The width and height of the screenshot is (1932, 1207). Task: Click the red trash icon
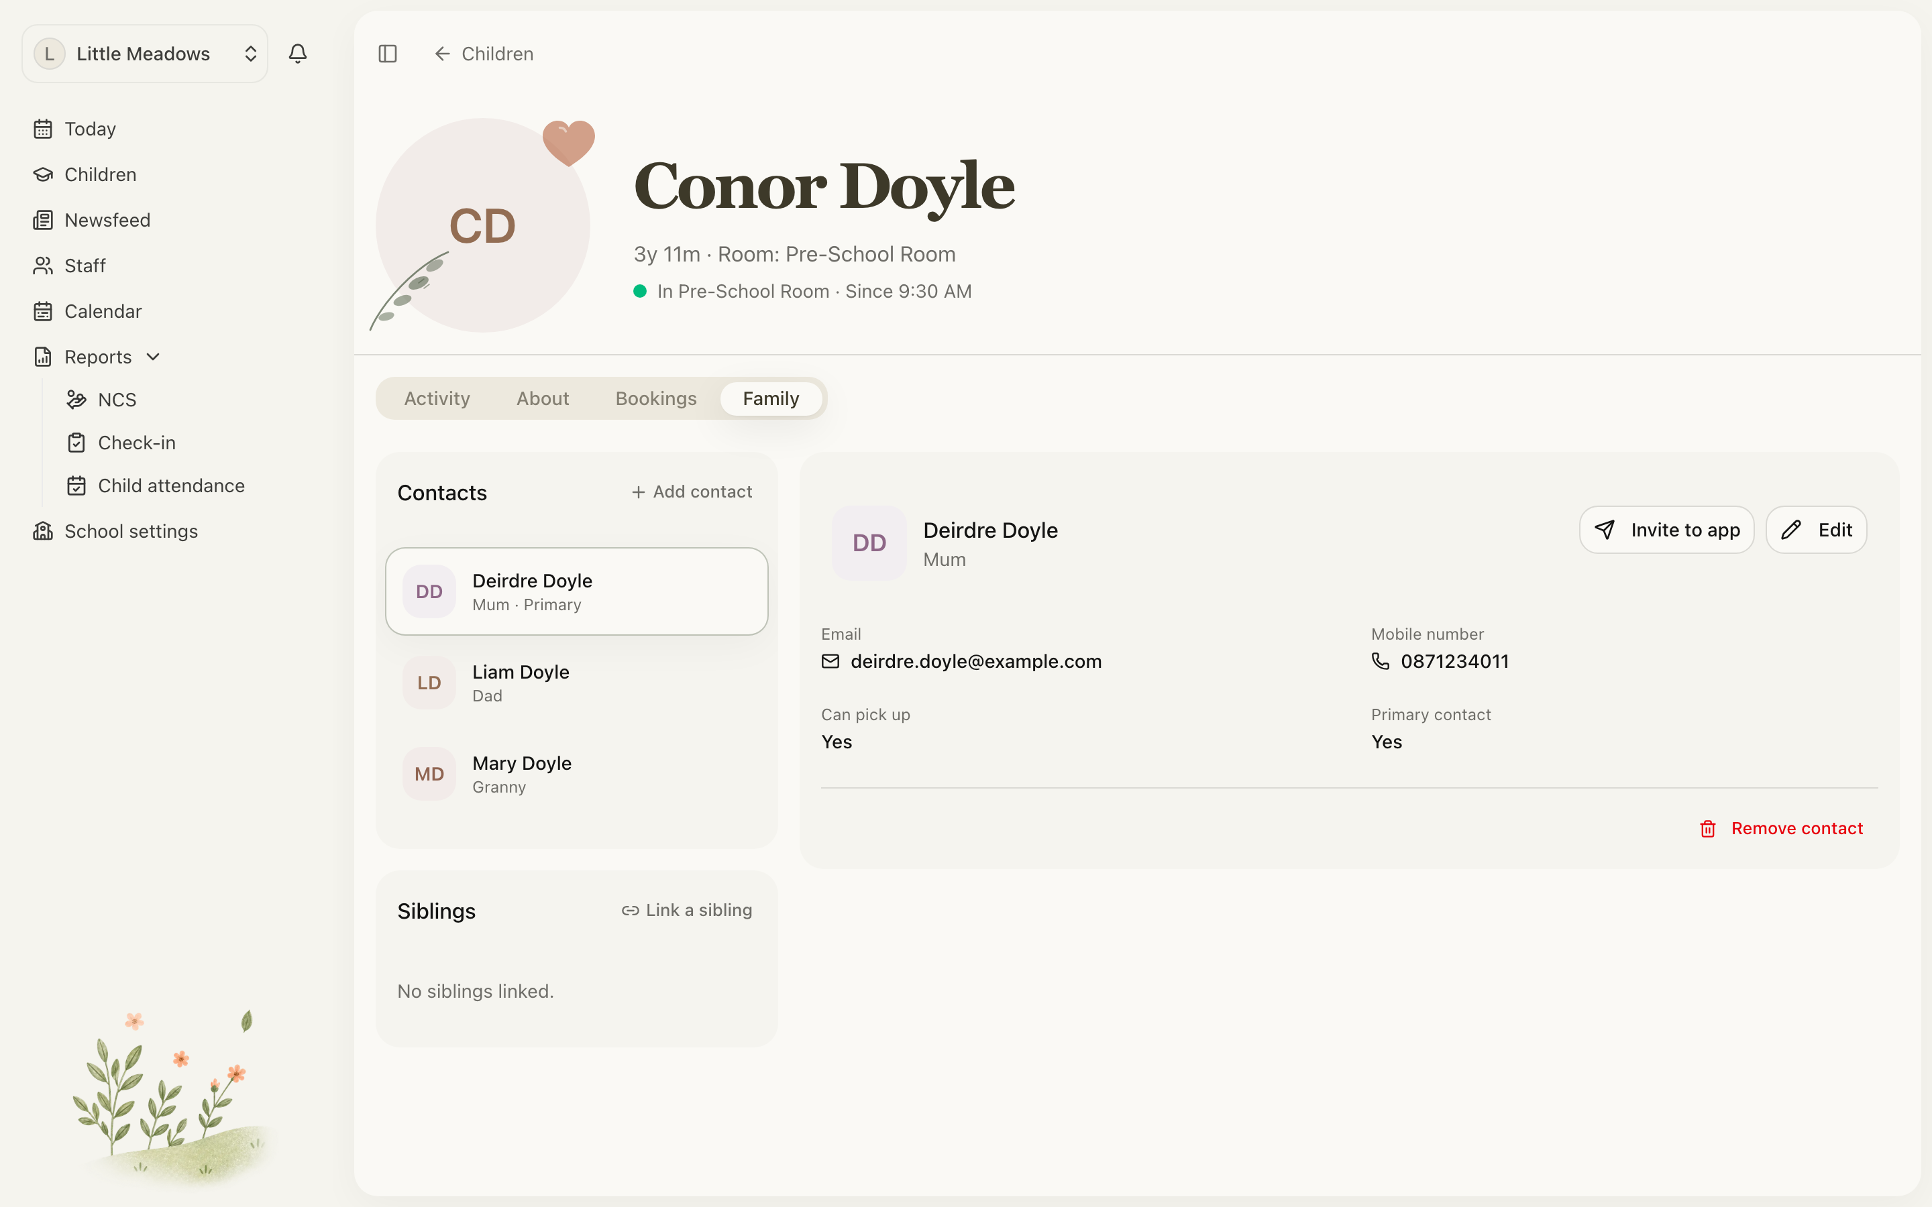(1708, 829)
